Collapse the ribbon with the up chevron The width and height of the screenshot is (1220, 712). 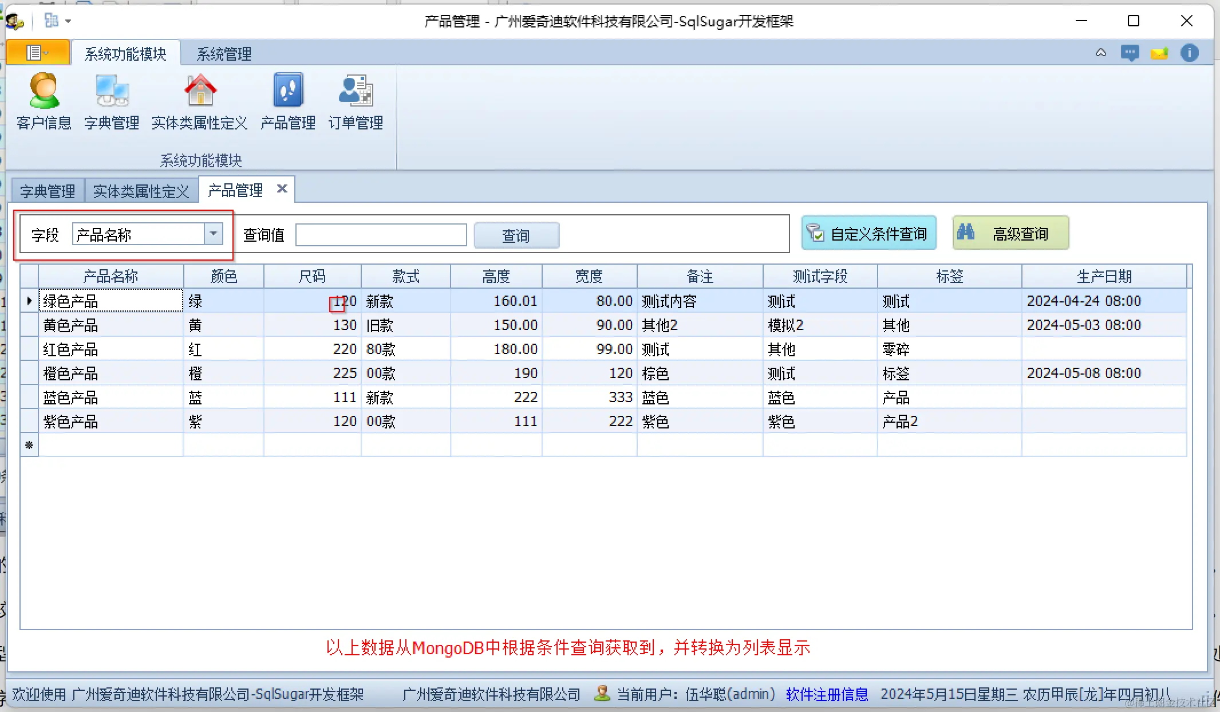click(x=1100, y=53)
